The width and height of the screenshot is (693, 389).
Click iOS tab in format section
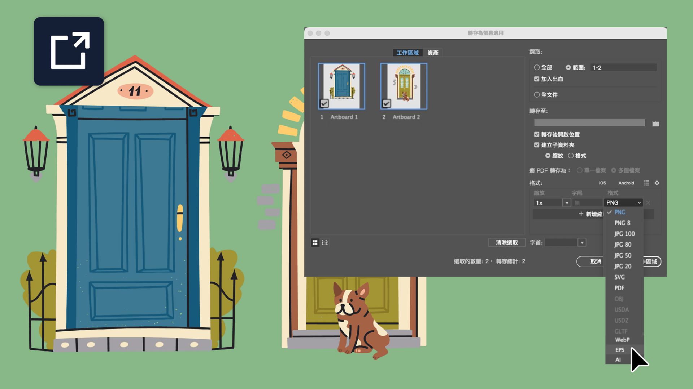click(603, 183)
